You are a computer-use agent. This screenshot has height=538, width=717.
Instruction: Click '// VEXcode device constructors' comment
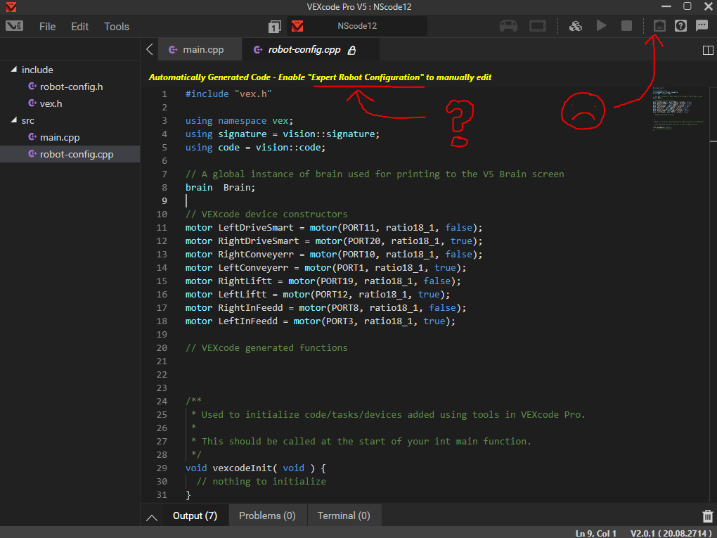coord(266,214)
